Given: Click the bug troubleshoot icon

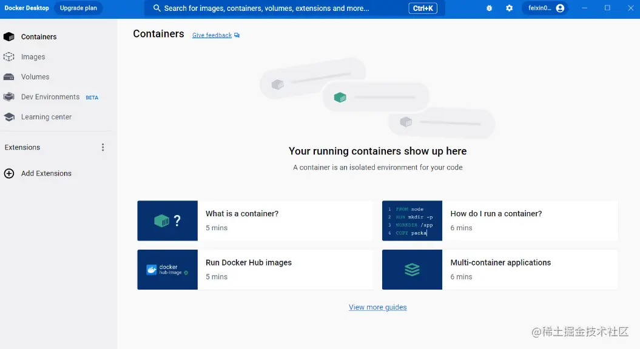Looking at the screenshot, I should pyautogui.click(x=489, y=8).
